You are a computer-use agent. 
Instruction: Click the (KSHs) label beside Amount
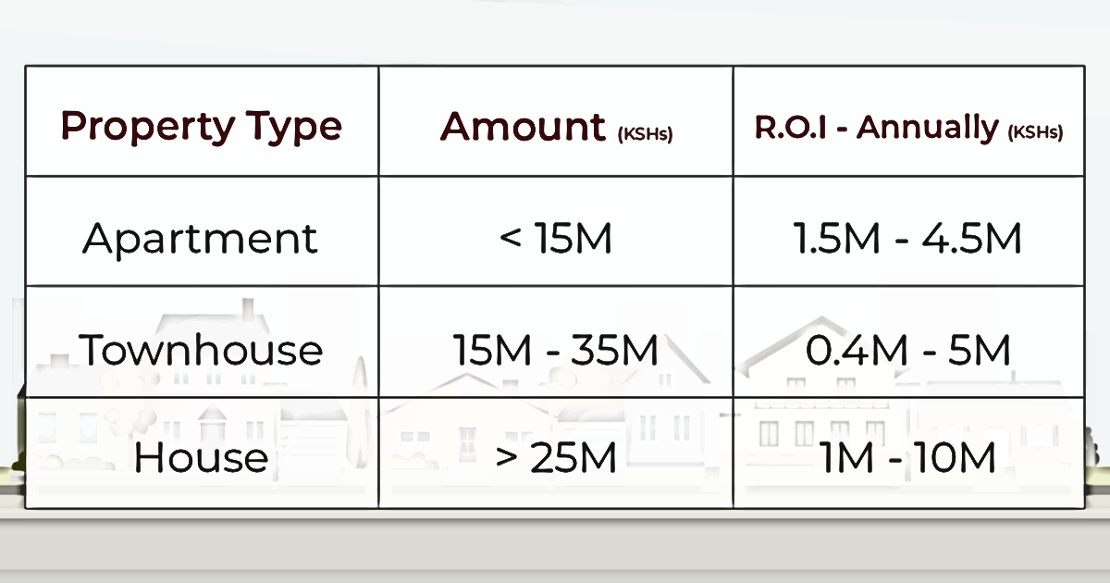click(x=645, y=133)
